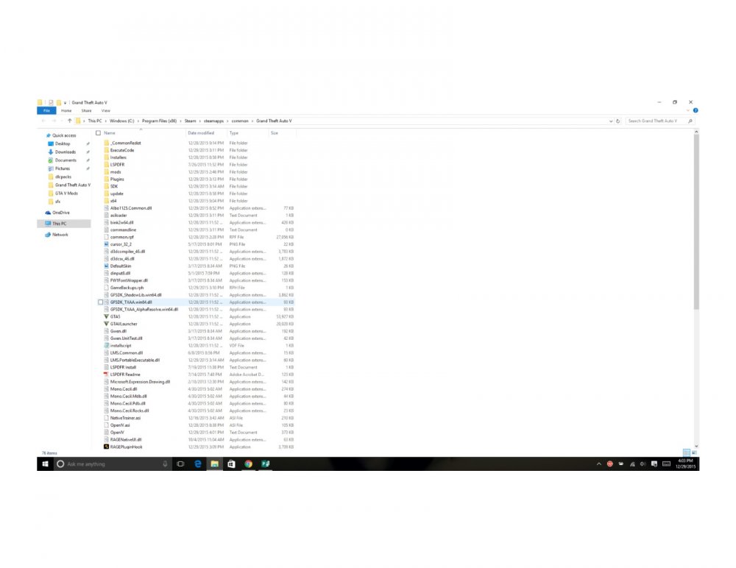Image resolution: width=736 pixels, height=568 pixels.
Task: Click the Forward navigation arrow
Action: (54, 121)
